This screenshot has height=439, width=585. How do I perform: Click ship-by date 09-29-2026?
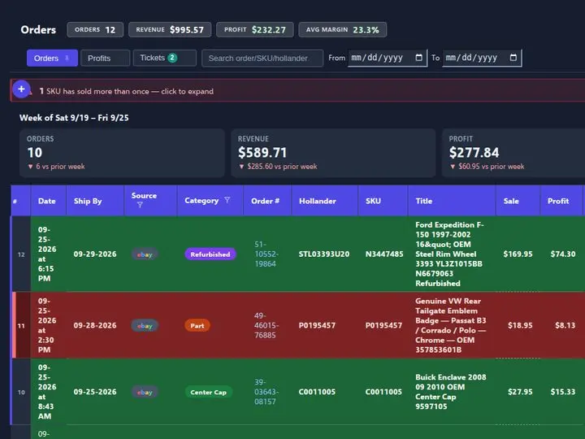(x=95, y=254)
